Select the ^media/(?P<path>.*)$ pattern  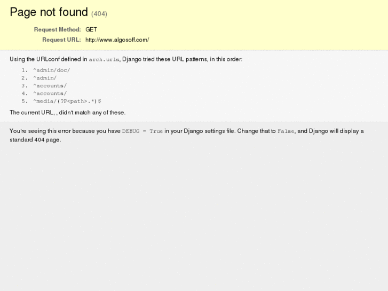(x=67, y=101)
